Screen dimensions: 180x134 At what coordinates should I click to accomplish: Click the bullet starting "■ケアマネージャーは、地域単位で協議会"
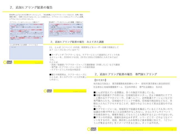pos(133,112)
